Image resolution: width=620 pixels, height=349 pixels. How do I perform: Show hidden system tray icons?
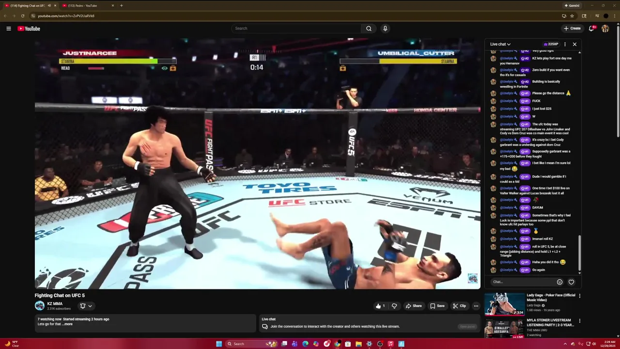point(565,344)
